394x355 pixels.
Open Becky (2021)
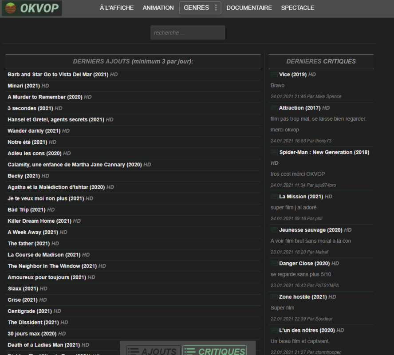(24, 176)
